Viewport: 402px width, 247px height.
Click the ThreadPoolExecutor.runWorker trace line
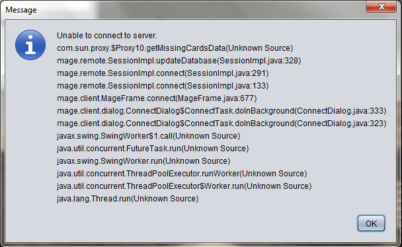pos(182,174)
